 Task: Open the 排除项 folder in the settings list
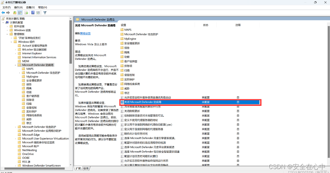(128, 66)
